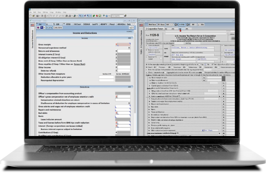Click the left arrow before form number box
278x173 pixels.
(175, 25)
